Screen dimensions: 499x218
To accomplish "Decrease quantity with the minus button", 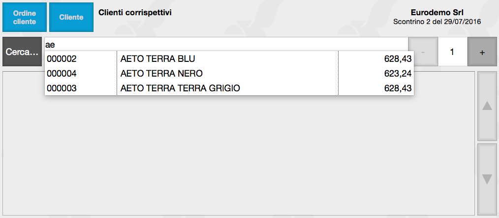I will pyautogui.click(x=423, y=52).
